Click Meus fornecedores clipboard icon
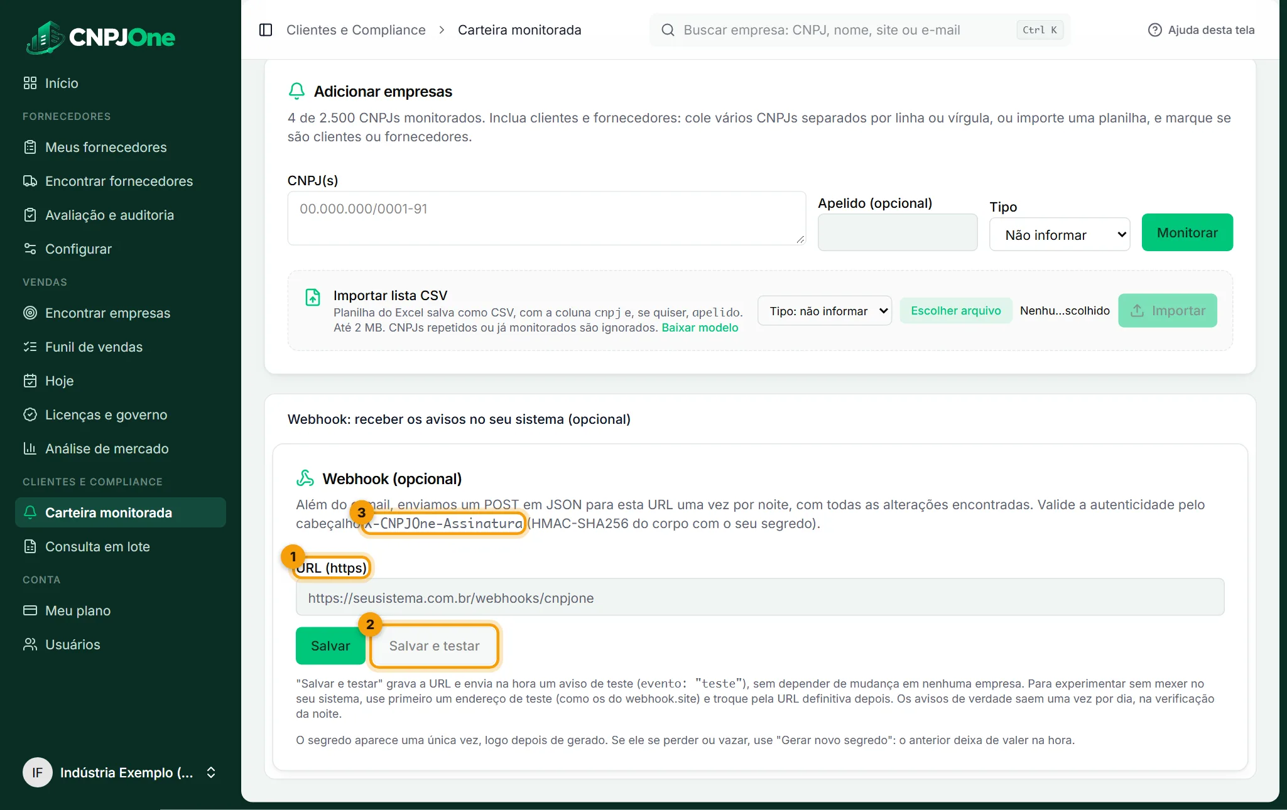The image size is (1287, 810). coord(30,147)
